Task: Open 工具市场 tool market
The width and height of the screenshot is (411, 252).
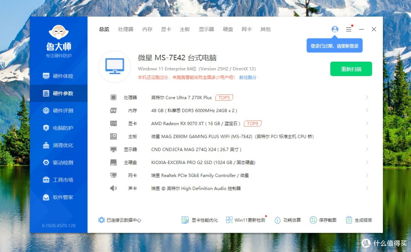Action: click(x=58, y=180)
